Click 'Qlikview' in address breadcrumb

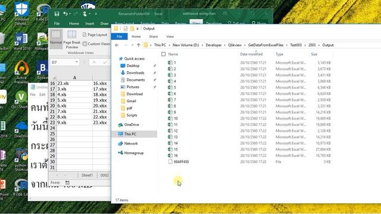pyautogui.click(x=235, y=45)
